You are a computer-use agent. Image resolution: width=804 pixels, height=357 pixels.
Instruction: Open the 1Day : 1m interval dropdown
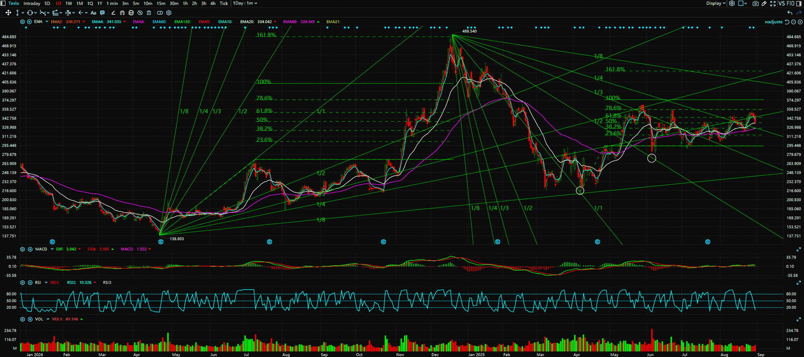pos(245,4)
